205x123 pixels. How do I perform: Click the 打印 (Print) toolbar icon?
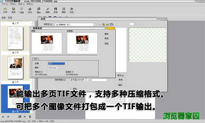click(30, 11)
